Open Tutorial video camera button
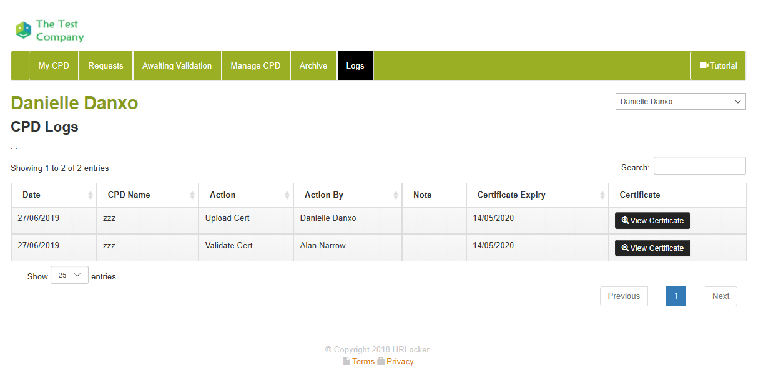 tap(718, 65)
